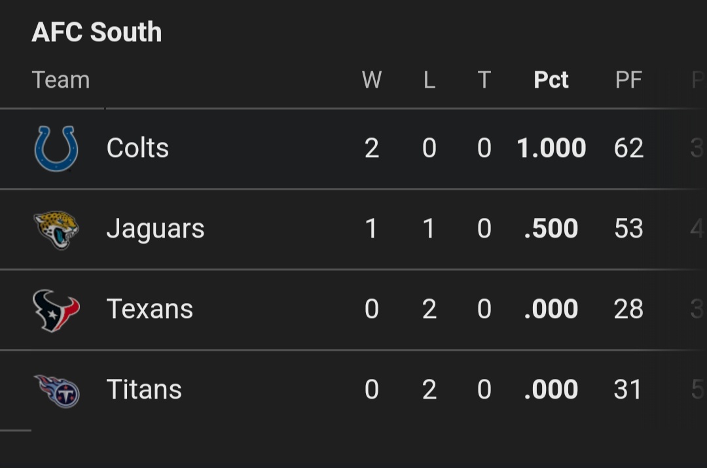Open the Jaguars team link
707x468 pixels.
[155, 230]
